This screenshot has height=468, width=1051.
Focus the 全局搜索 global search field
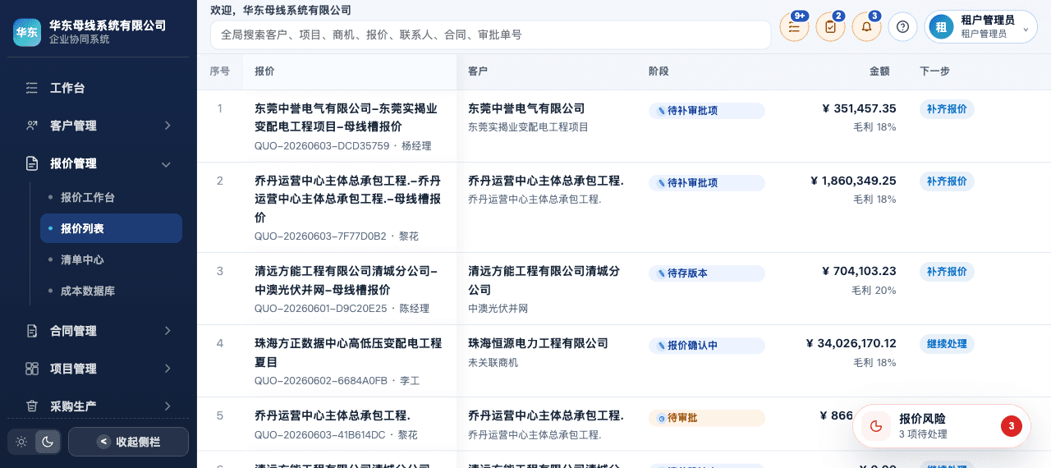click(490, 35)
